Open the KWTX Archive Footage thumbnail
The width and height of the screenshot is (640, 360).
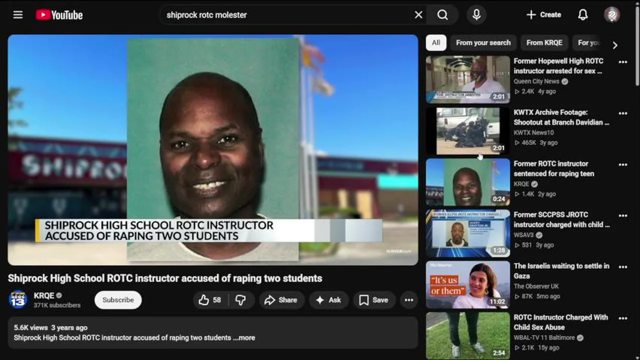pyautogui.click(x=468, y=131)
